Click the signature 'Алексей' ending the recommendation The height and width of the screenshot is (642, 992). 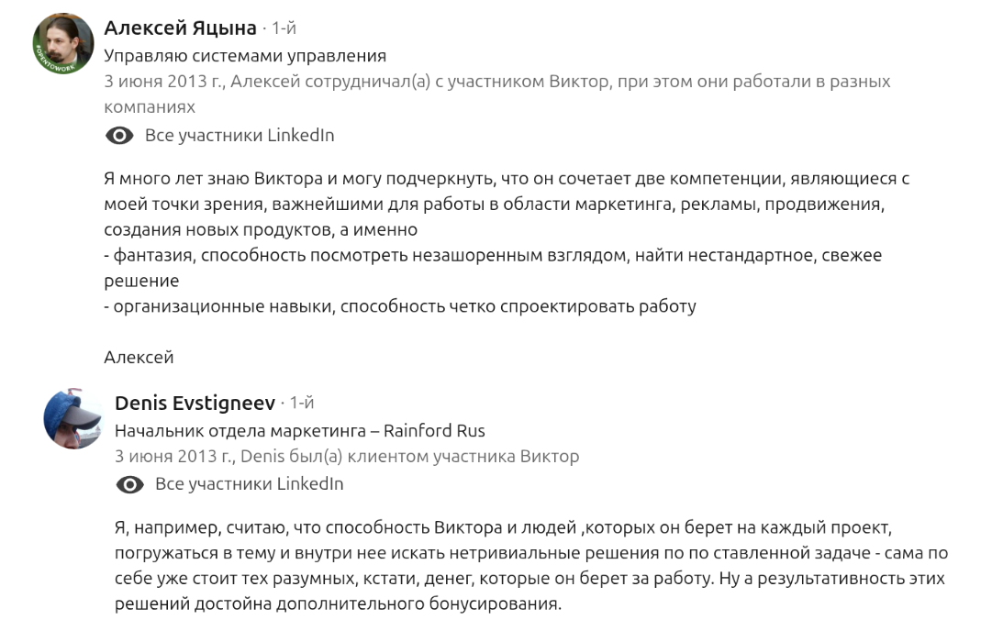click(139, 357)
